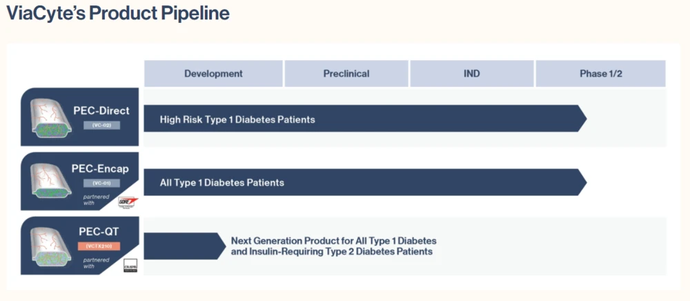Click the Gore partner logo
Viewport: 690px width, 301px height.
pos(128,202)
